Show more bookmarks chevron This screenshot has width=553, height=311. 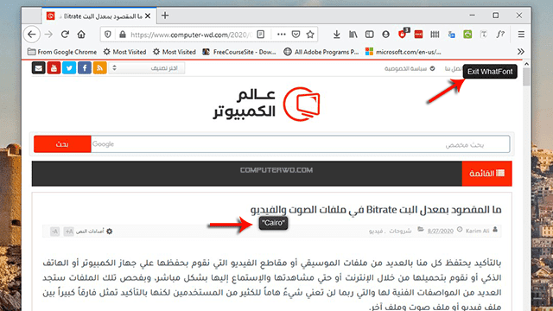pos(520,52)
